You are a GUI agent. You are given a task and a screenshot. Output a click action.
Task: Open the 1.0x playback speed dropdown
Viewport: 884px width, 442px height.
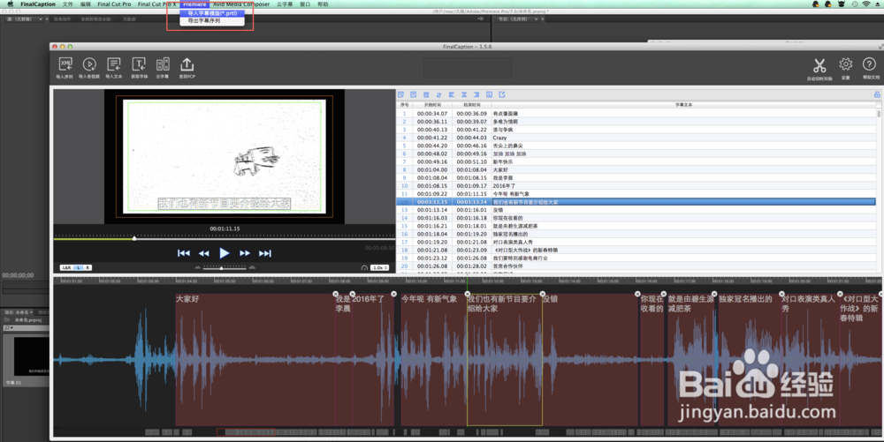(380, 267)
